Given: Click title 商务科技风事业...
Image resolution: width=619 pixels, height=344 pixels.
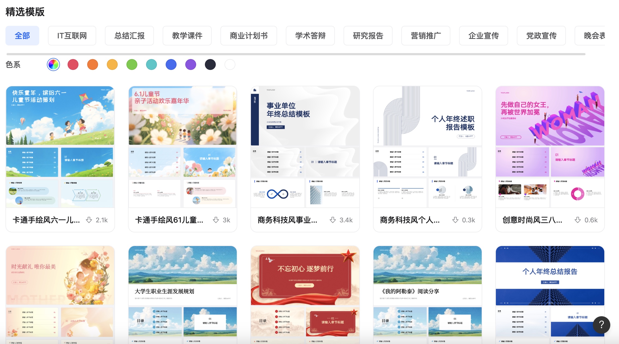Looking at the screenshot, I should pos(287,220).
